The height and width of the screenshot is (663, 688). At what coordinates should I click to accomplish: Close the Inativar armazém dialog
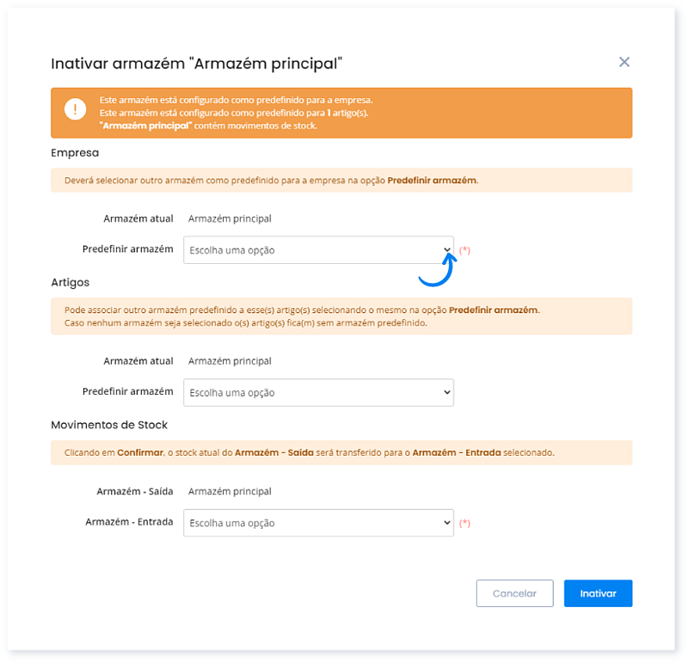[624, 62]
